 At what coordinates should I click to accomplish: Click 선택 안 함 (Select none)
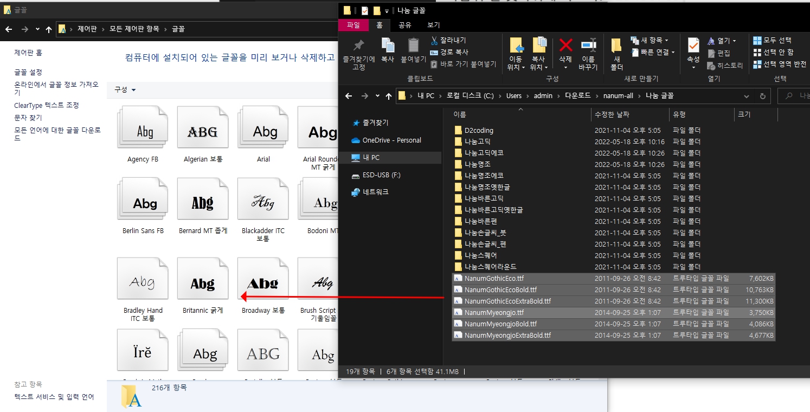pyautogui.click(x=773, y=52)
